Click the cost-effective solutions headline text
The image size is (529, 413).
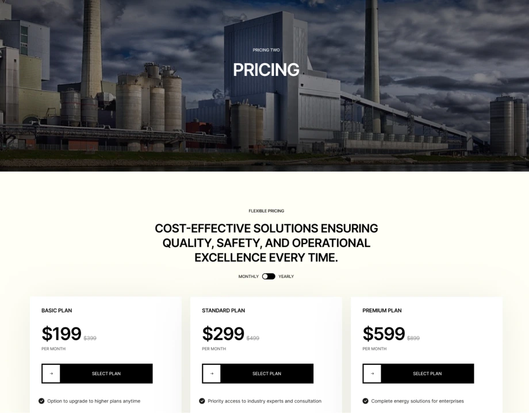266,243
